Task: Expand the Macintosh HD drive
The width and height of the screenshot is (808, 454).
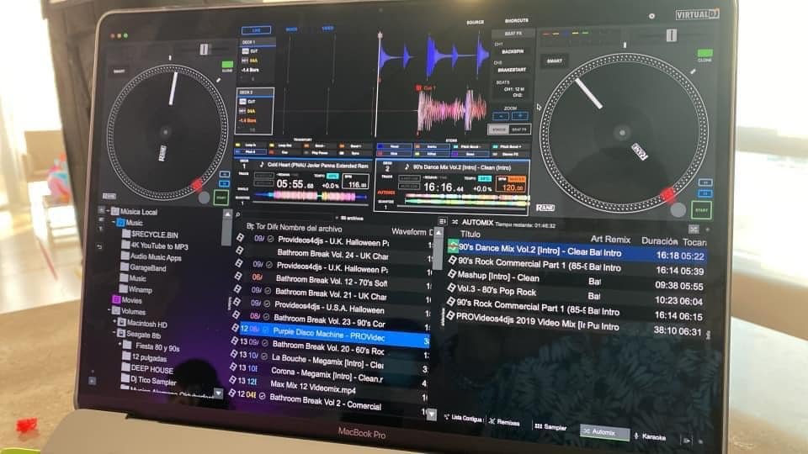Action: coord(114,322)
